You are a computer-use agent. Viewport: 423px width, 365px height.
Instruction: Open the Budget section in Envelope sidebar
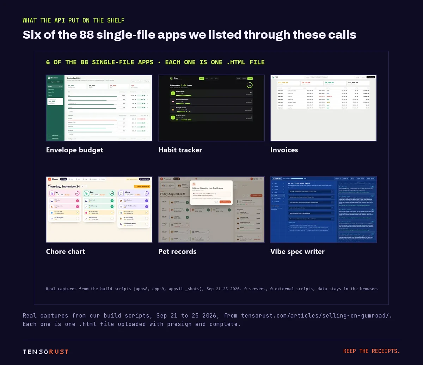55,86
